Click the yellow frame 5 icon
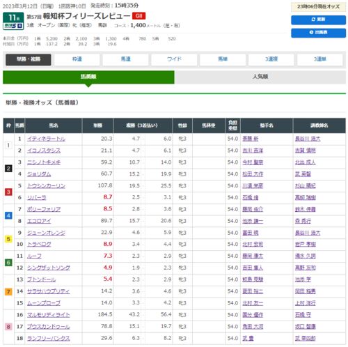Viewport: 348px width, 347px height. pos(8,239)
